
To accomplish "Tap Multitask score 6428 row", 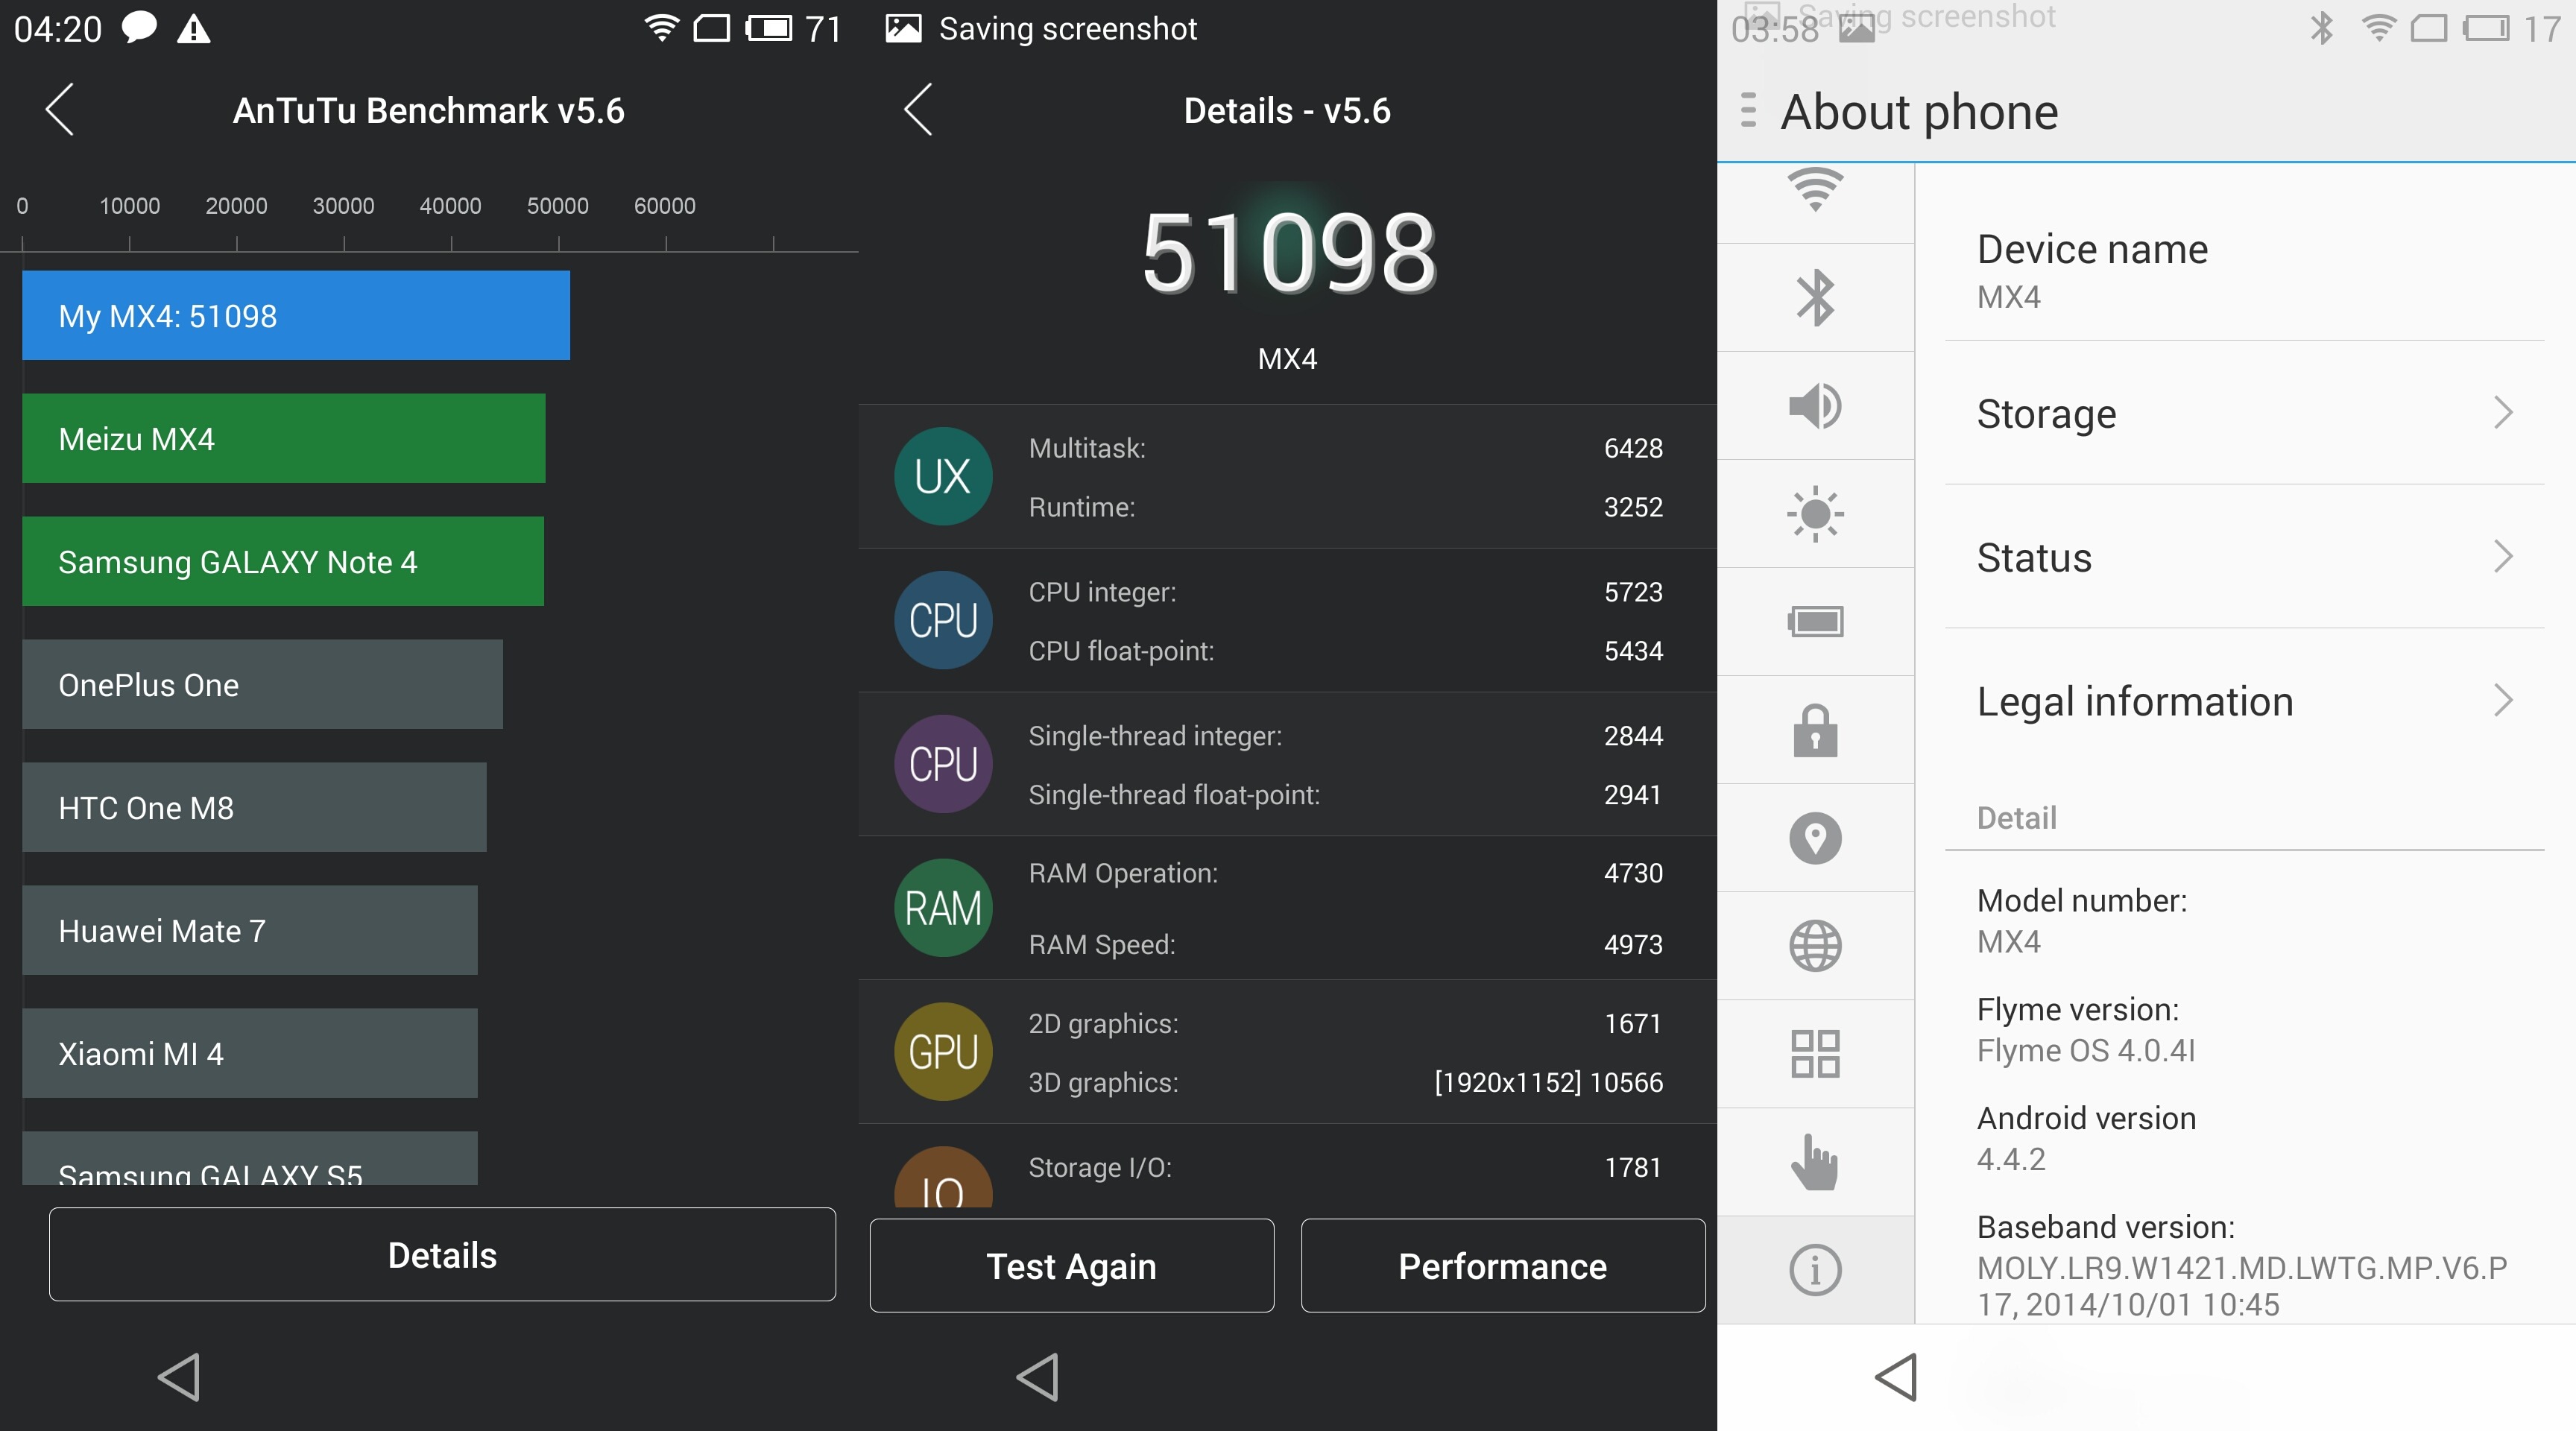I will point(1346,448).
